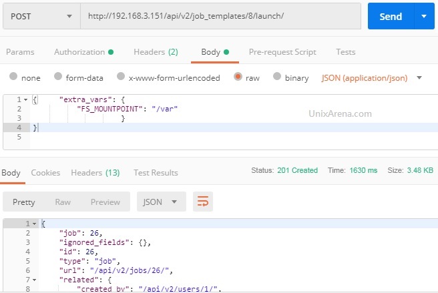The image size is (438, 293).
Task: Choose x-www-form-urlencoded radio option
Action: [121, 76]
